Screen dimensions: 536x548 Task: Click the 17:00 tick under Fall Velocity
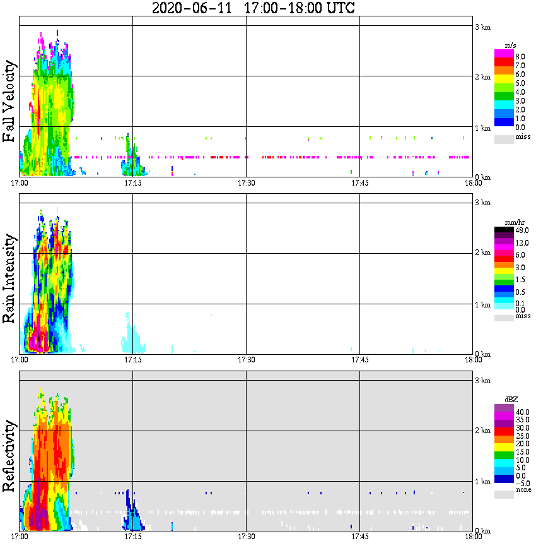(20, 183)
